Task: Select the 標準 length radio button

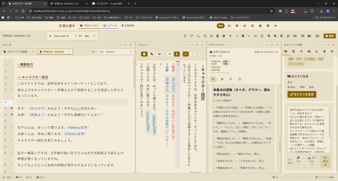Action: click(298, 87)
